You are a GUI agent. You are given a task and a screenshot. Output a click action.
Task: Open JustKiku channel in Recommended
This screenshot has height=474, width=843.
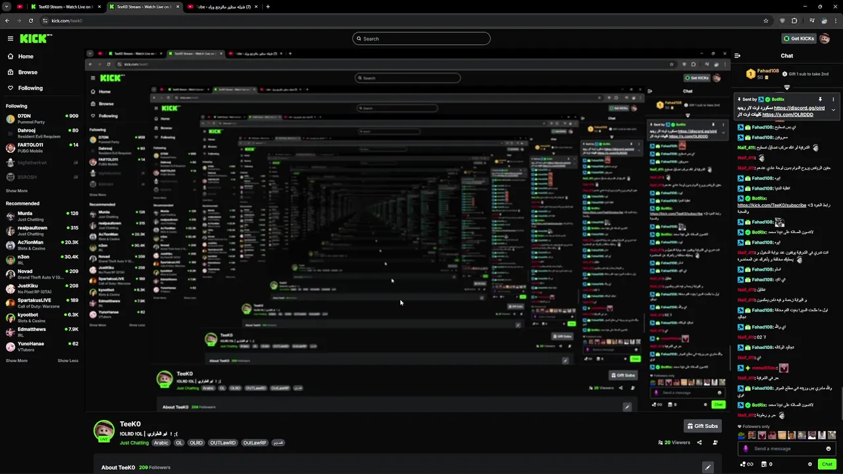point(42,288)
